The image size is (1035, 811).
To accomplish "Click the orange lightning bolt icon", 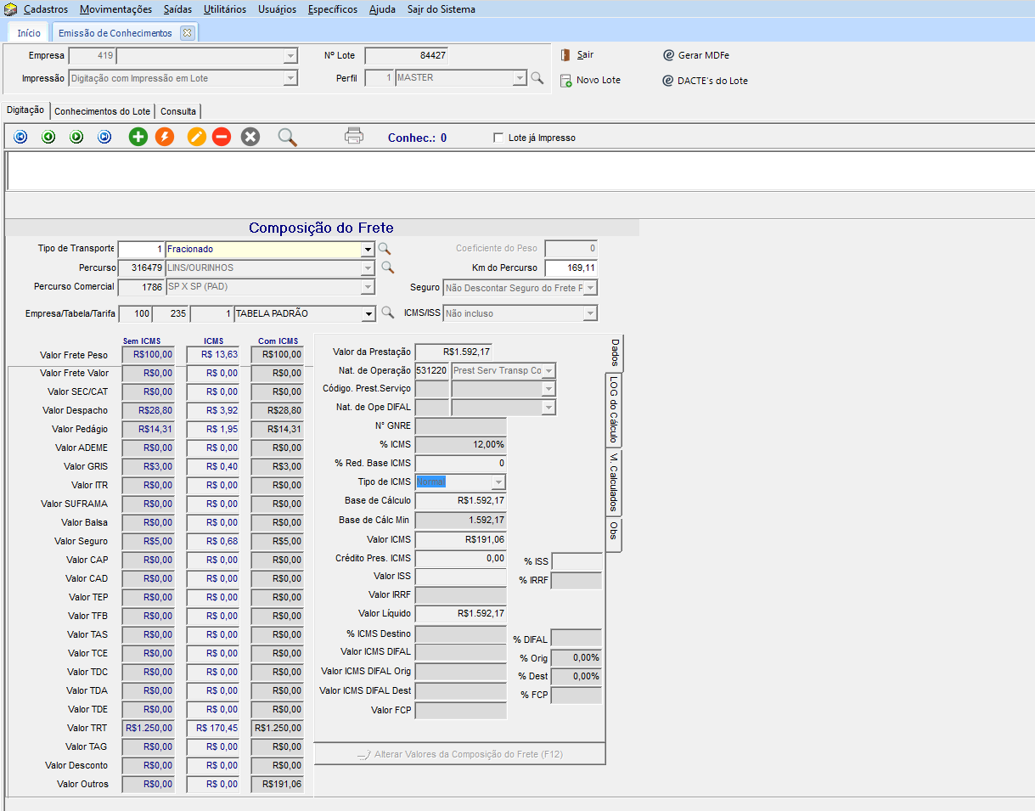I will pyautogui.click(x=165, y=137).
